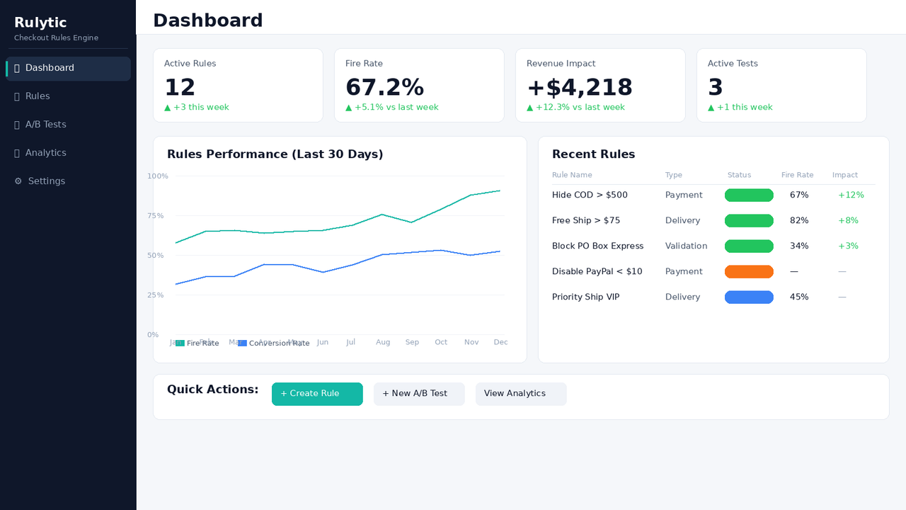Click the Conversion Rate legend label
This screenshot has height=510, width=906.
[x=280, y=344]
